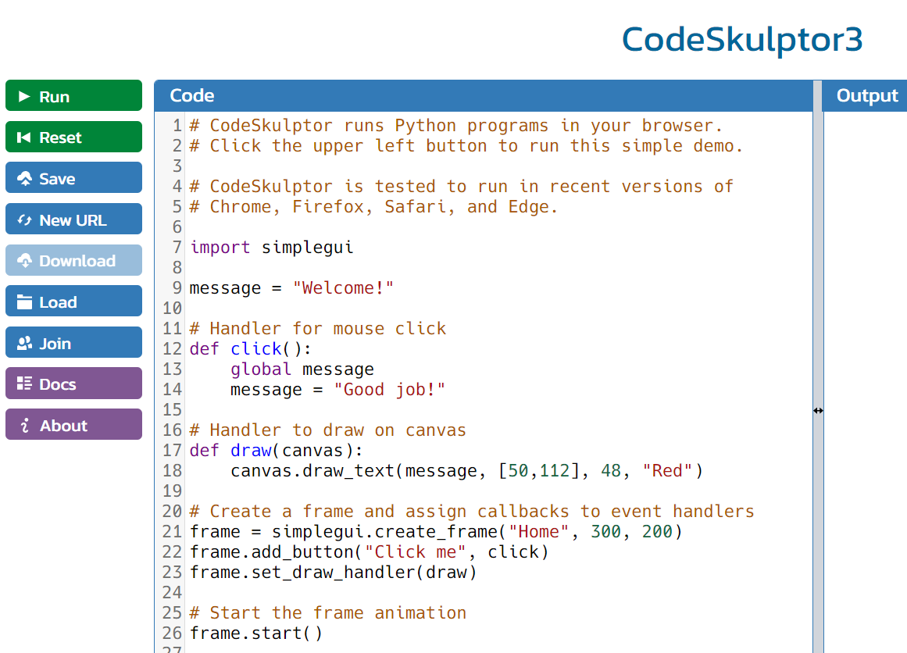Click the rewind icon on Reset

coord(23,137)
